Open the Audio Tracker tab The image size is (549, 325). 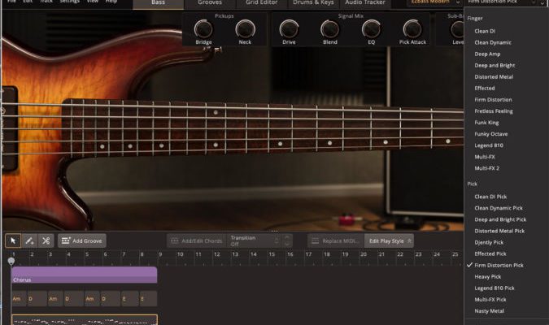(x=364, y=3)
